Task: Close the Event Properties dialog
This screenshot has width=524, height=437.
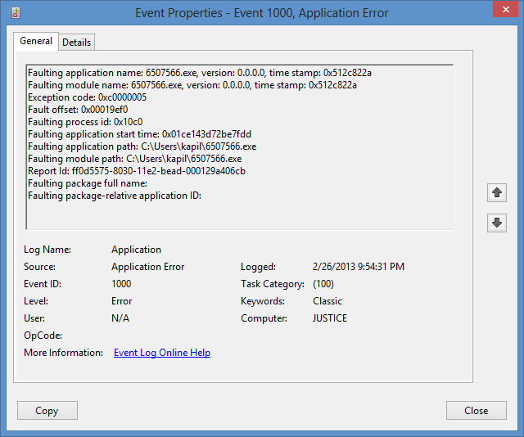Action: [x=477, y=411]
